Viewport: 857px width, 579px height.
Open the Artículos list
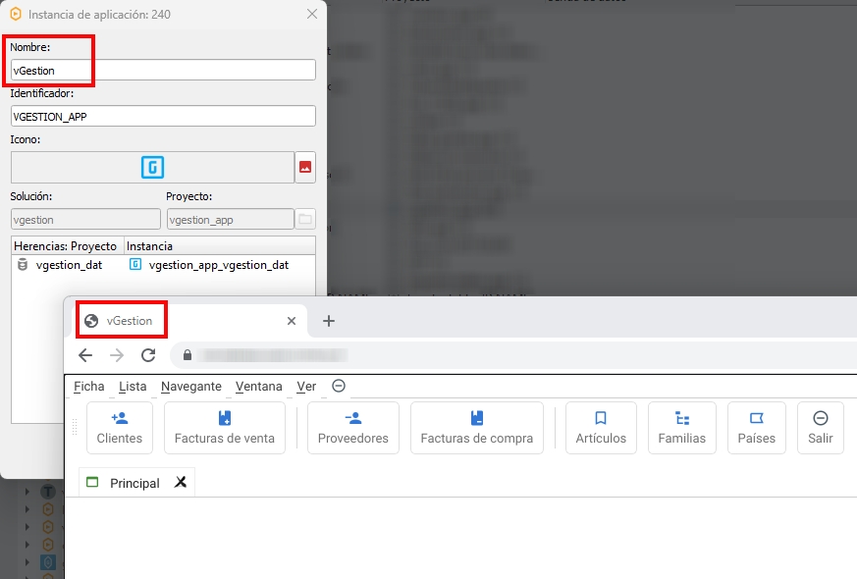(601, 428)
